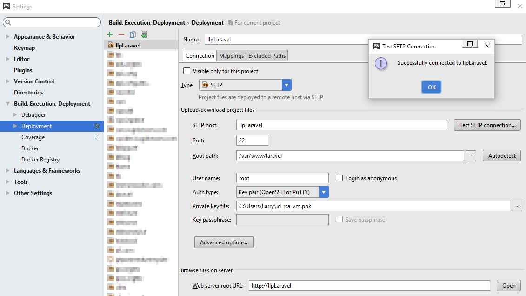The height and width of the screenshot is (296, 526).
Task: Select Docker in settings tree
Action: [30, 148]
